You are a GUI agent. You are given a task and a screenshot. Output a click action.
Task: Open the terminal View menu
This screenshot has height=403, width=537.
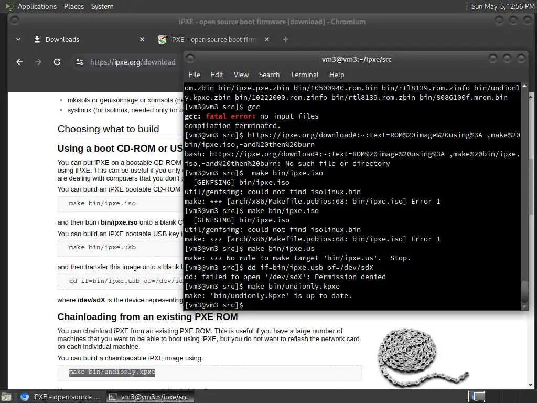click(241, 75)
